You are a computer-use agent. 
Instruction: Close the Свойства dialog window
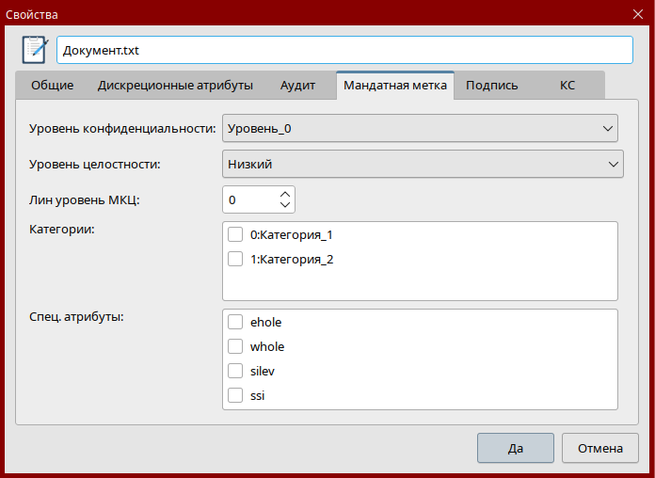click(x=637, y=14)
